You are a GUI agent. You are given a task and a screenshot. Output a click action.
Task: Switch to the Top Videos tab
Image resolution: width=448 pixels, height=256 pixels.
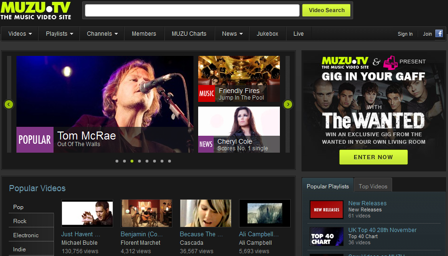(373, 186)
